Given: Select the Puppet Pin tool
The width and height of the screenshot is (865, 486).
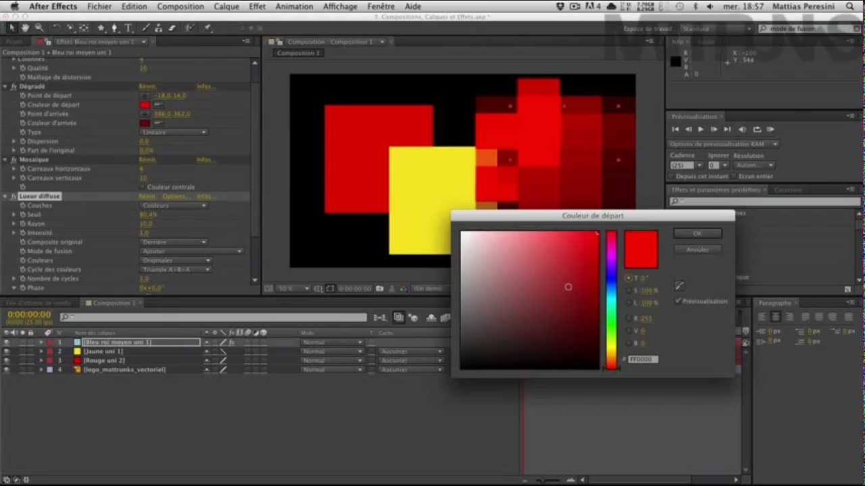Looking at the screenshot, I should tap(207, 28).
